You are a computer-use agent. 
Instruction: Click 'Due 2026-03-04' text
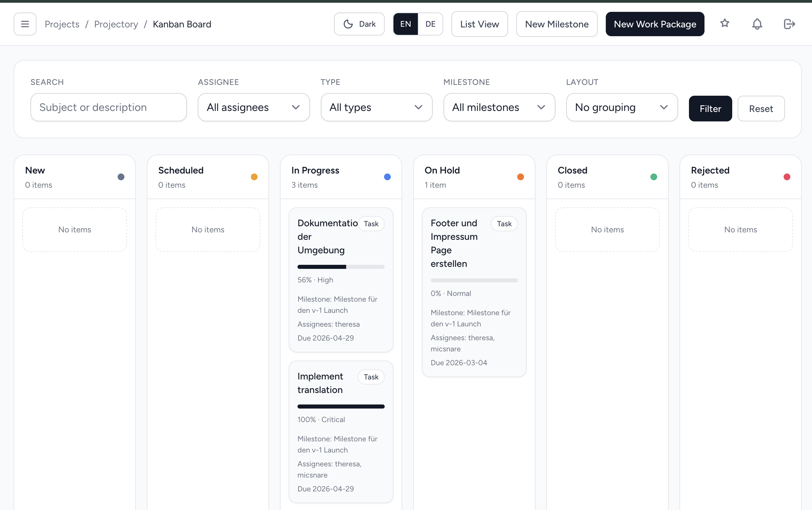[459, 363]
